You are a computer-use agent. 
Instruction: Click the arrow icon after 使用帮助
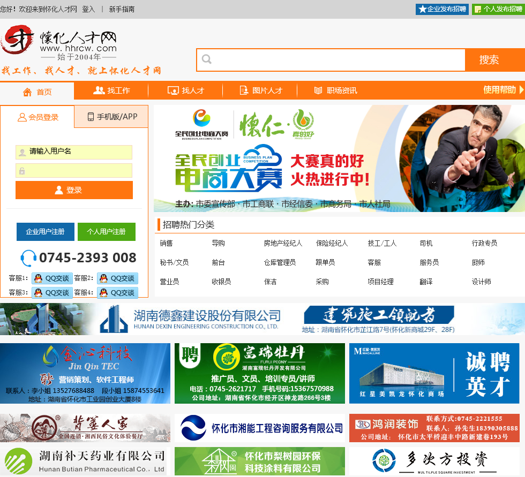(521, 89)
